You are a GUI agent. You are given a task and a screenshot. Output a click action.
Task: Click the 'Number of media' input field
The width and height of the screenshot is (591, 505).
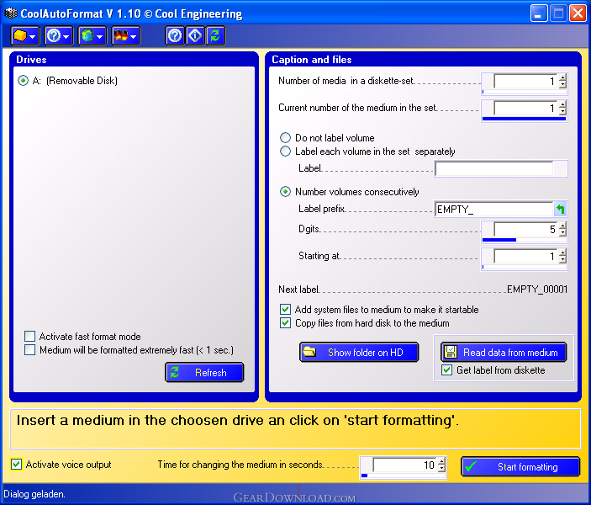(526, 81)
